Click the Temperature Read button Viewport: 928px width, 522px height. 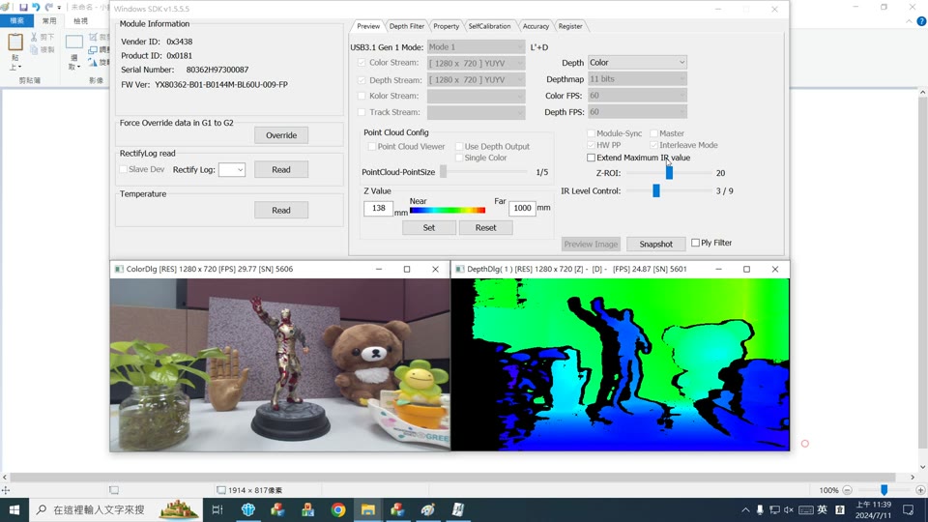[x=281, y=210]
